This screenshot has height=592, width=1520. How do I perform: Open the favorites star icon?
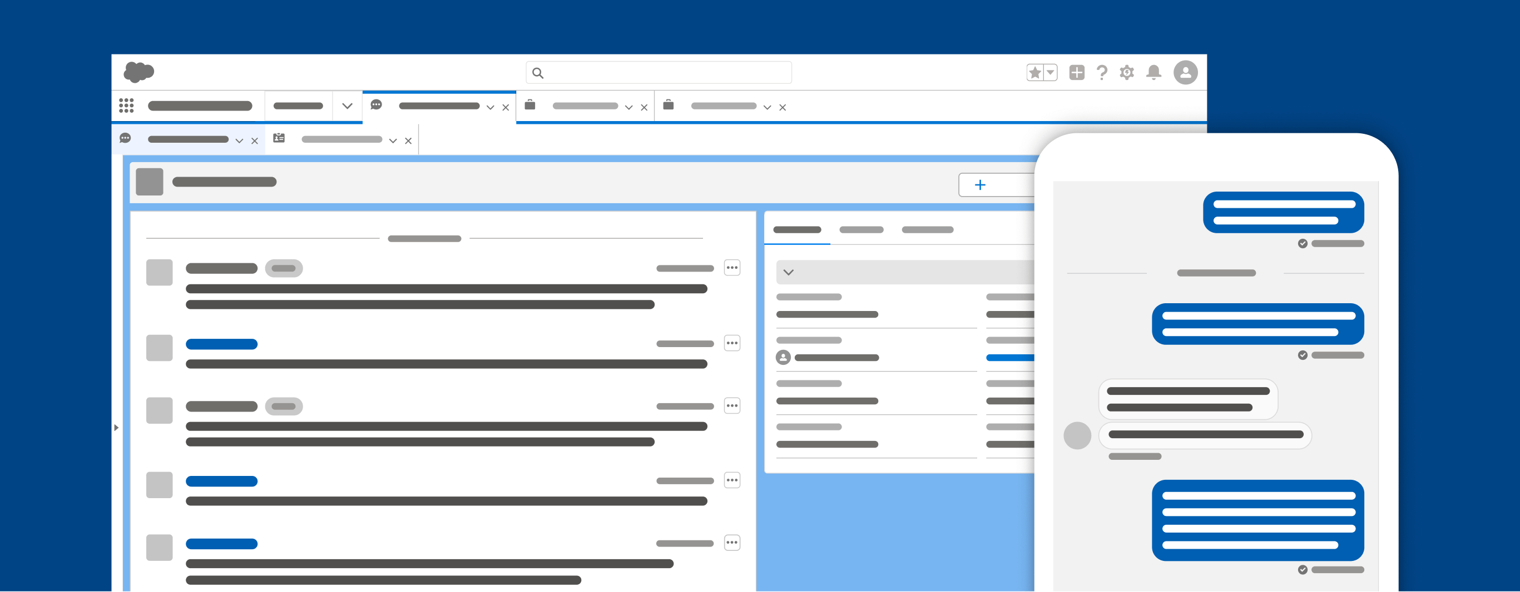pos(1035,72)
